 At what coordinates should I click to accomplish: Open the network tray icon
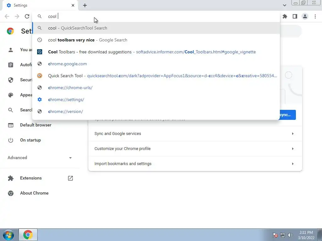point(283,235)
